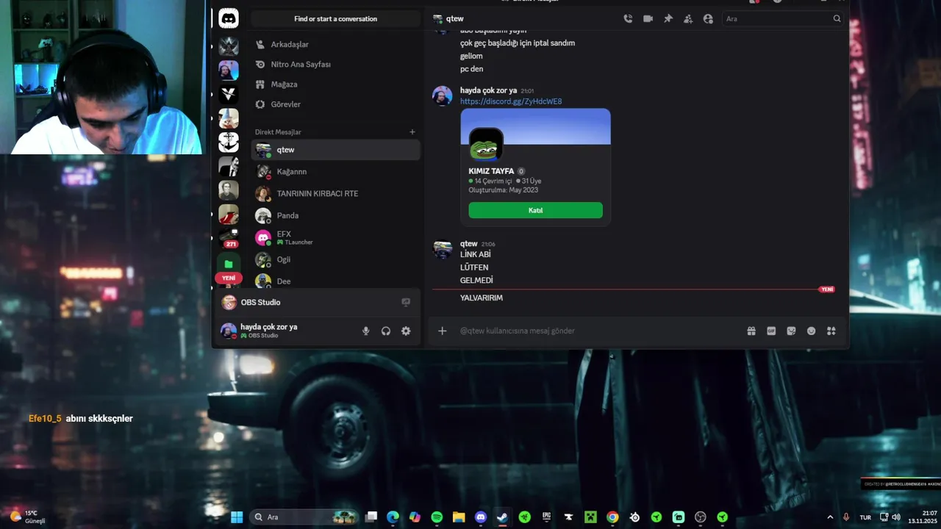Open the apps launcher in message bar
Image resolution: width=941 pixels, height=529 pixels.
[x=831, y=331]
